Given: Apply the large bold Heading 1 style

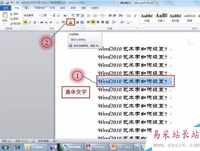Looking at the screenshot, I should pyautogui.click(x=161, y=18).
